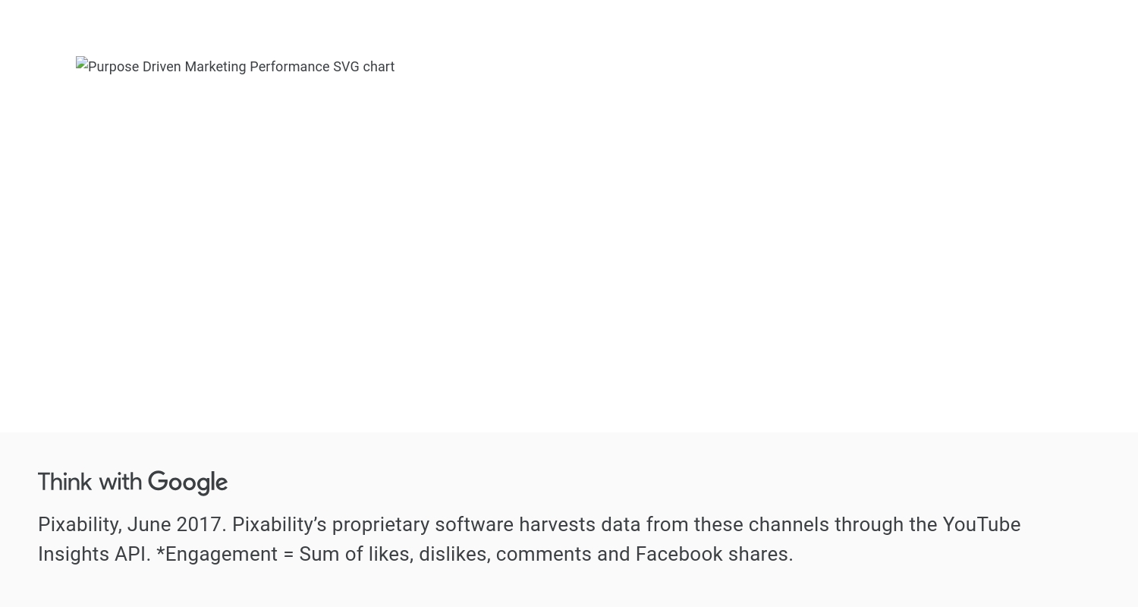Viewport: 1138px width, 607px height.
Task: Click the word "Think" in the footer logo
Action: pyautogui.click(x=65, y=482)
